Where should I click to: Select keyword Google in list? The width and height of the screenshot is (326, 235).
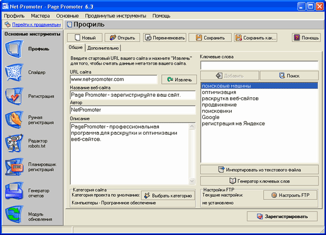260,117
